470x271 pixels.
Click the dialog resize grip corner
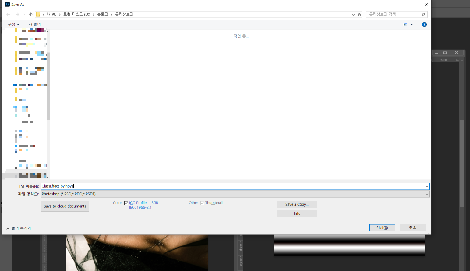(429, 233)
